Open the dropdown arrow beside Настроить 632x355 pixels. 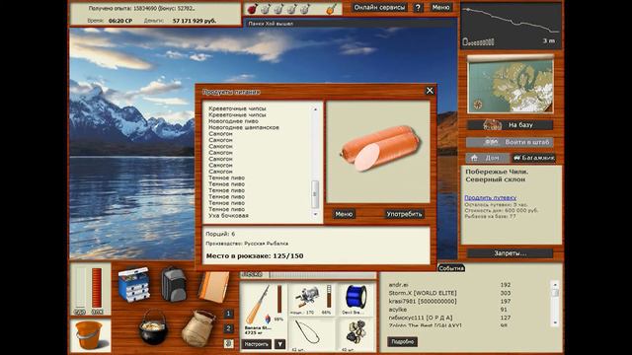279,344
